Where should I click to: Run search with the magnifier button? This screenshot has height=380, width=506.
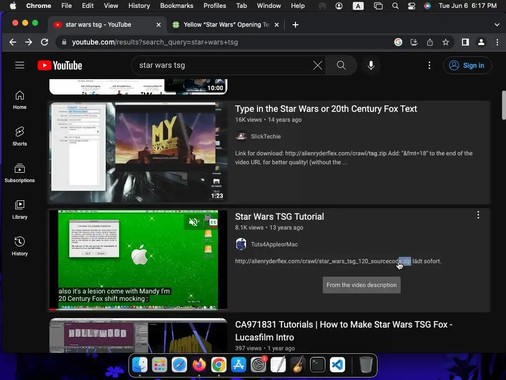341,65
